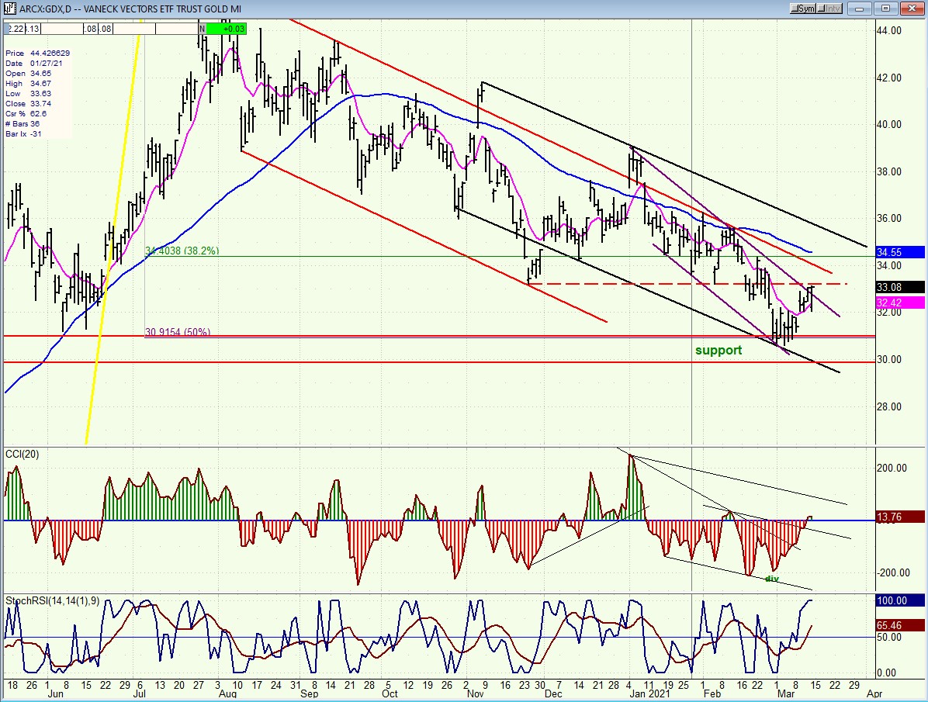The width and height of the screenshot is (928, 702).
Task: Select the green "support" text annotation
Action: point(719,351)
